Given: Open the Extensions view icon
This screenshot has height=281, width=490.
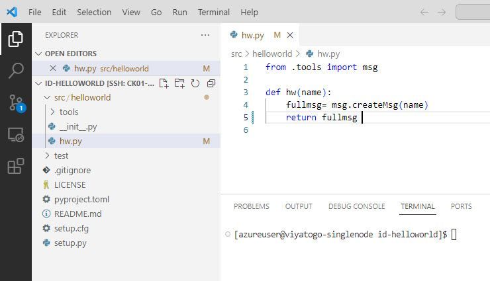Looking at the screenshot, I should coord(15,166).
